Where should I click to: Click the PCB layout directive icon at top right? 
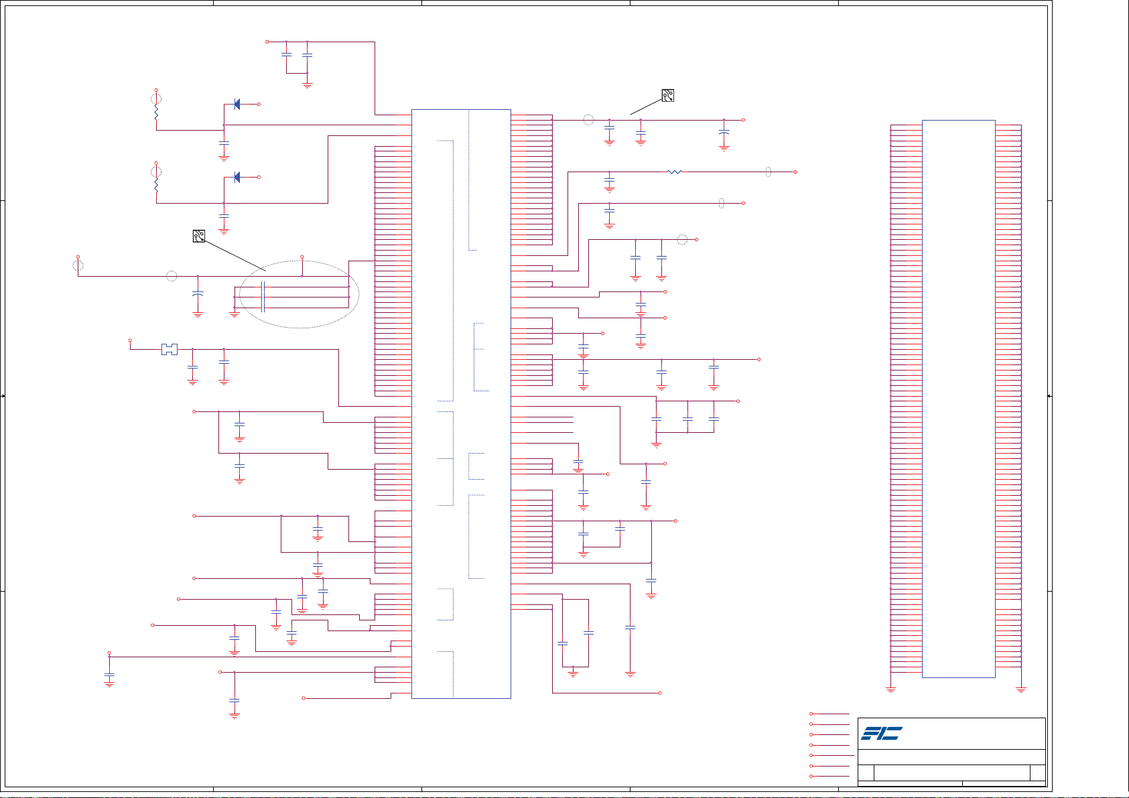667,95
